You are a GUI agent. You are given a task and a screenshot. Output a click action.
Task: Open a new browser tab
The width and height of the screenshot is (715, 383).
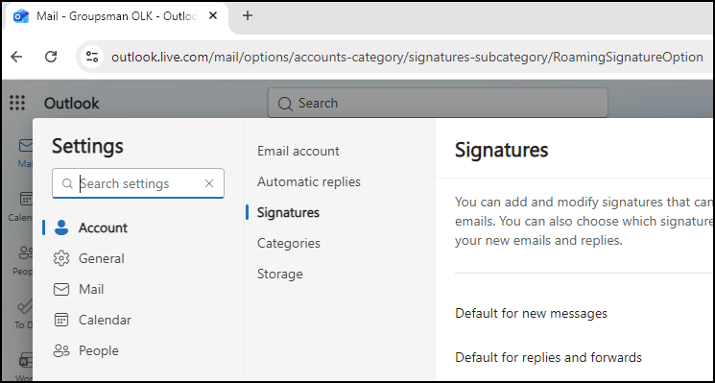click(248, 16)
